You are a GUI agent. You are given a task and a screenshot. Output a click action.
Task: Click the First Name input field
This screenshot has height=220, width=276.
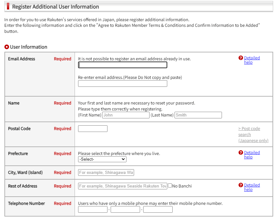(126, 115)
